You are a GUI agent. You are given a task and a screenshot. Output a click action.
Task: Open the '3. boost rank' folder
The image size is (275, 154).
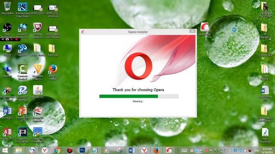click(x=265, y=50)
